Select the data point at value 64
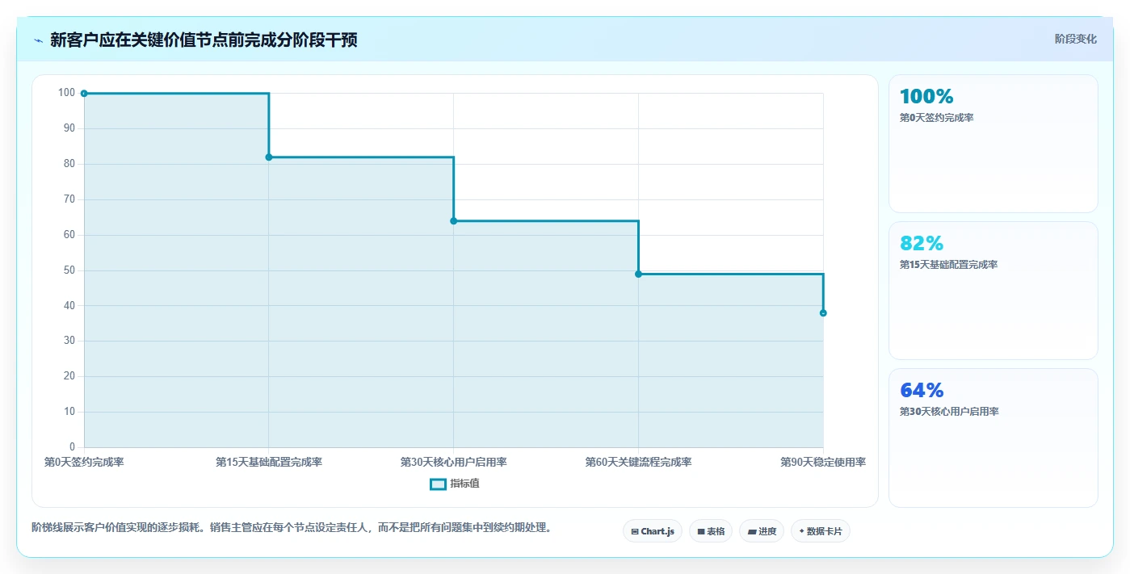 coord(454,221)
